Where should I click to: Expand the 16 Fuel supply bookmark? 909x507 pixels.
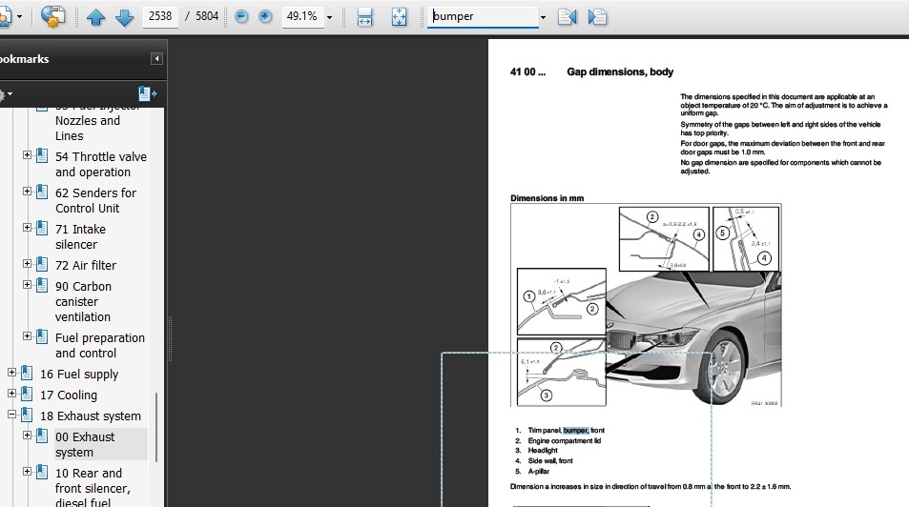[x=12, y=374]
